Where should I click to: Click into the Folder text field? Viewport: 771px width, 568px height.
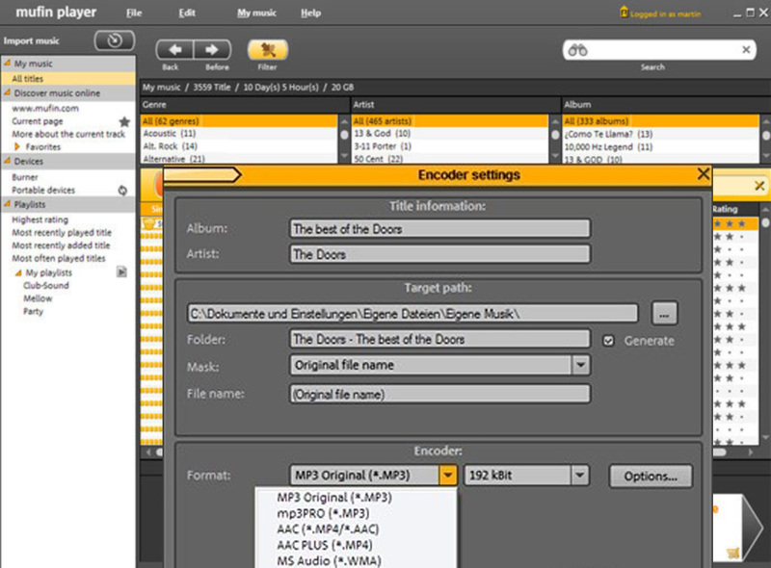pyautogui.click(x=439, y=339)
